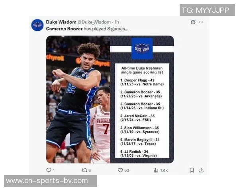The height and width of the screenshot is (191, 239).
Task: Open the three-dot more options menu
Action: [201, 22]
